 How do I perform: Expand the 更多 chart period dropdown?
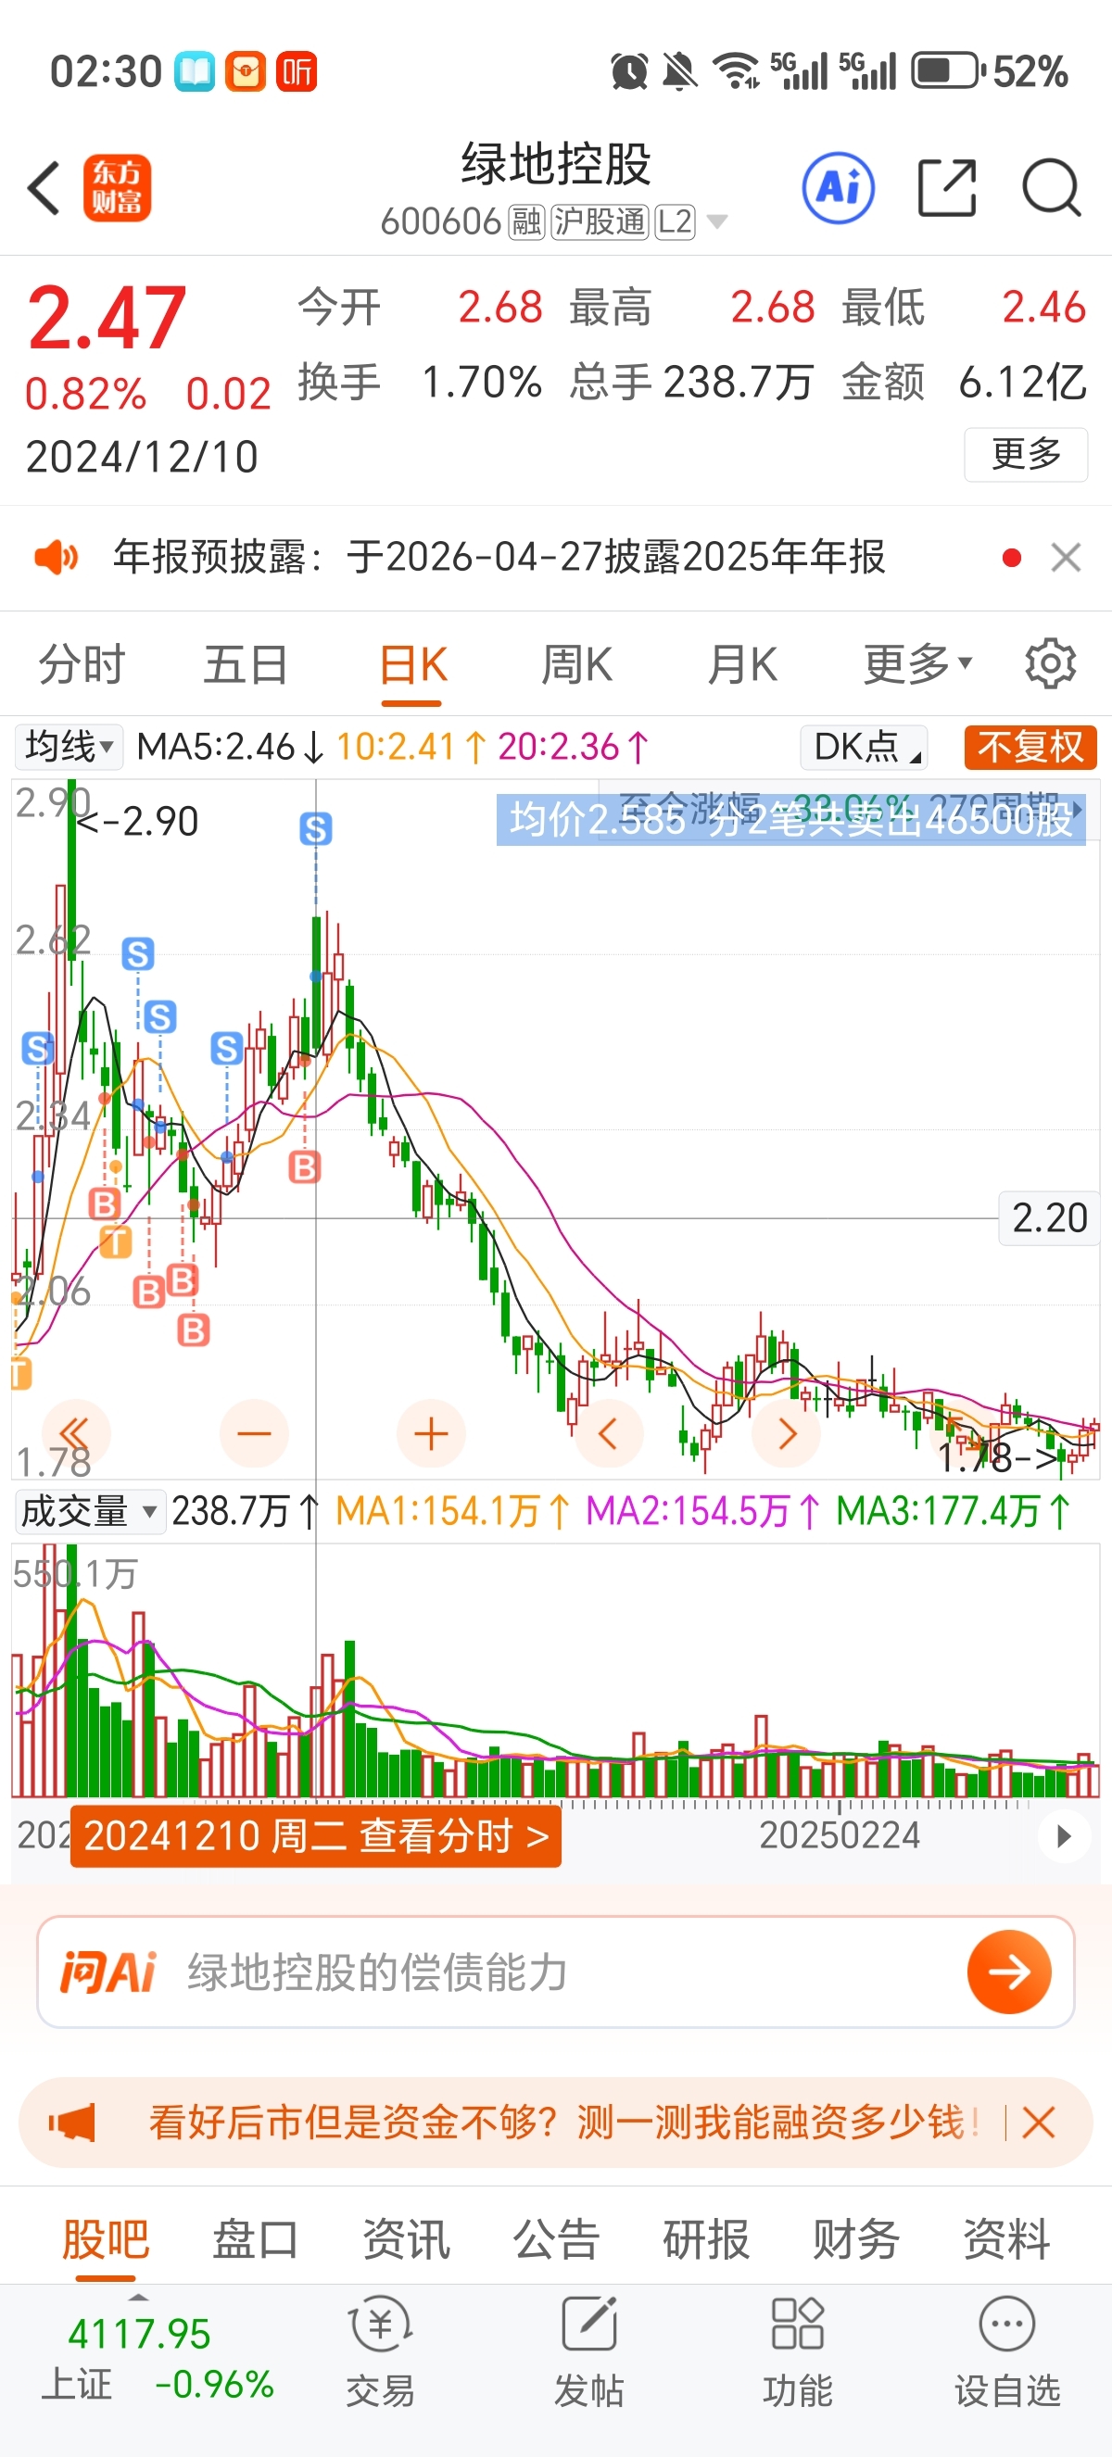(917, 664)
